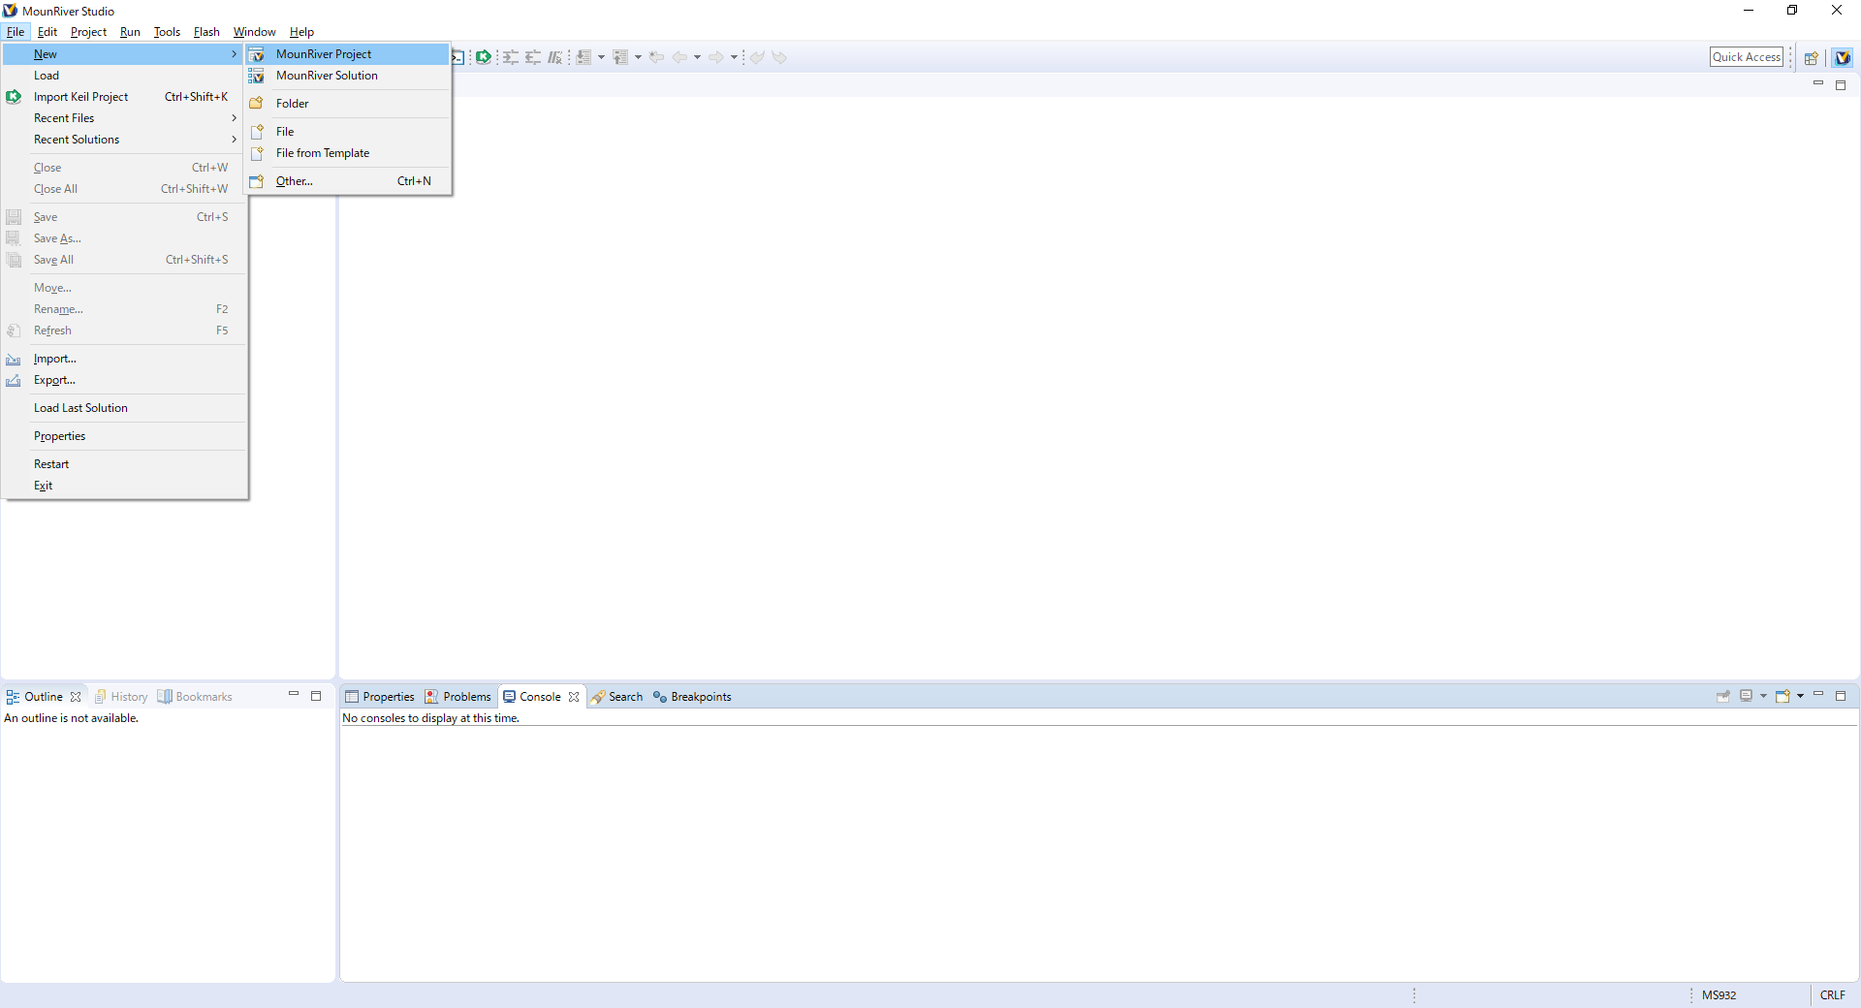Click Restart in the File menu
Screen dimensions: 1861x1008
tap(125, 464)
